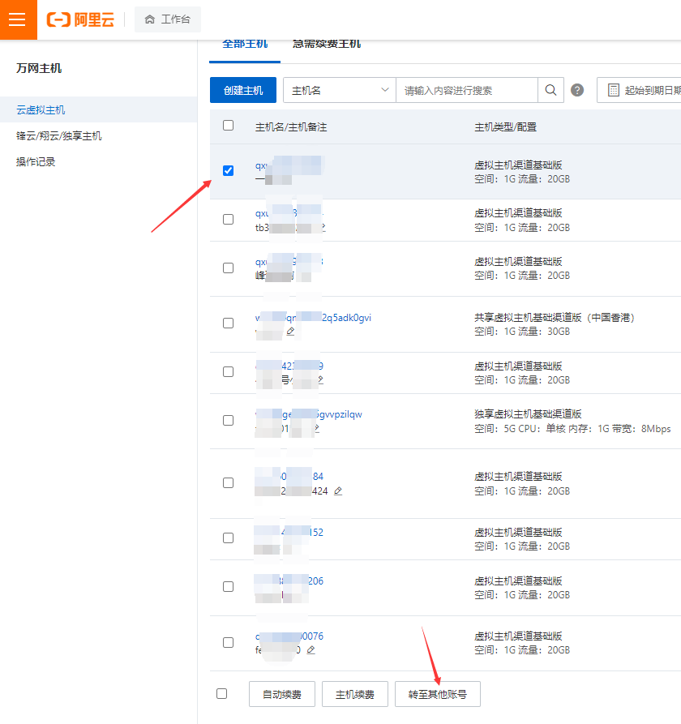Select 操作记录 in the sidebar
This screenshot has width=681, height=724.
pos(36,161)
